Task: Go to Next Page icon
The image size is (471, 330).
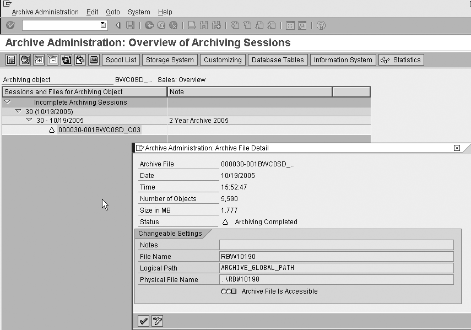Action: click(259, 25)
